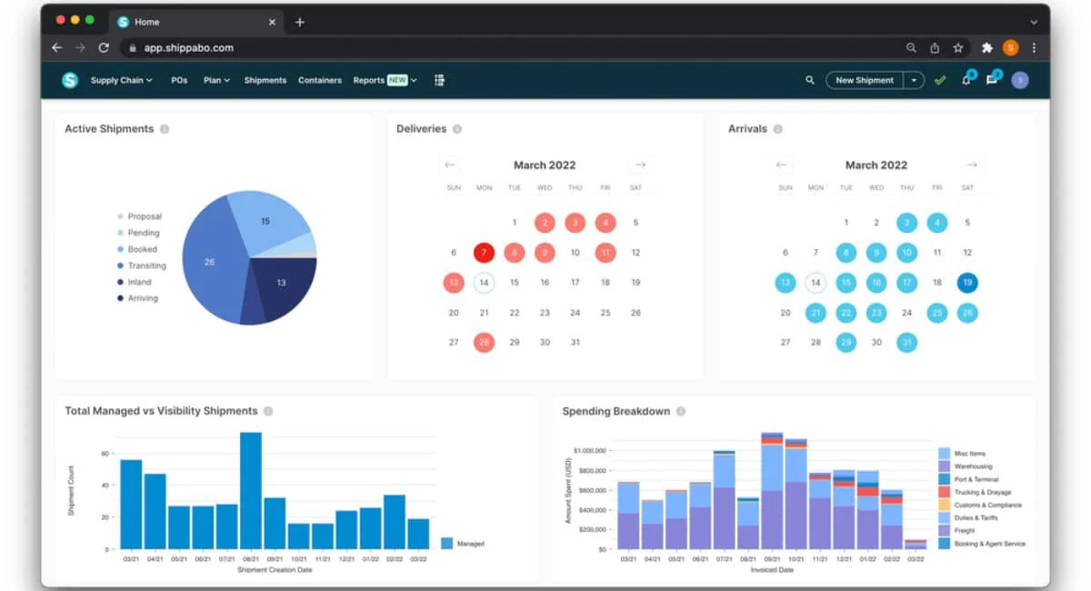1091x591 pixels.
Task: Click the Total Managed vs Visibility info icon
Action: click(268, 411)
